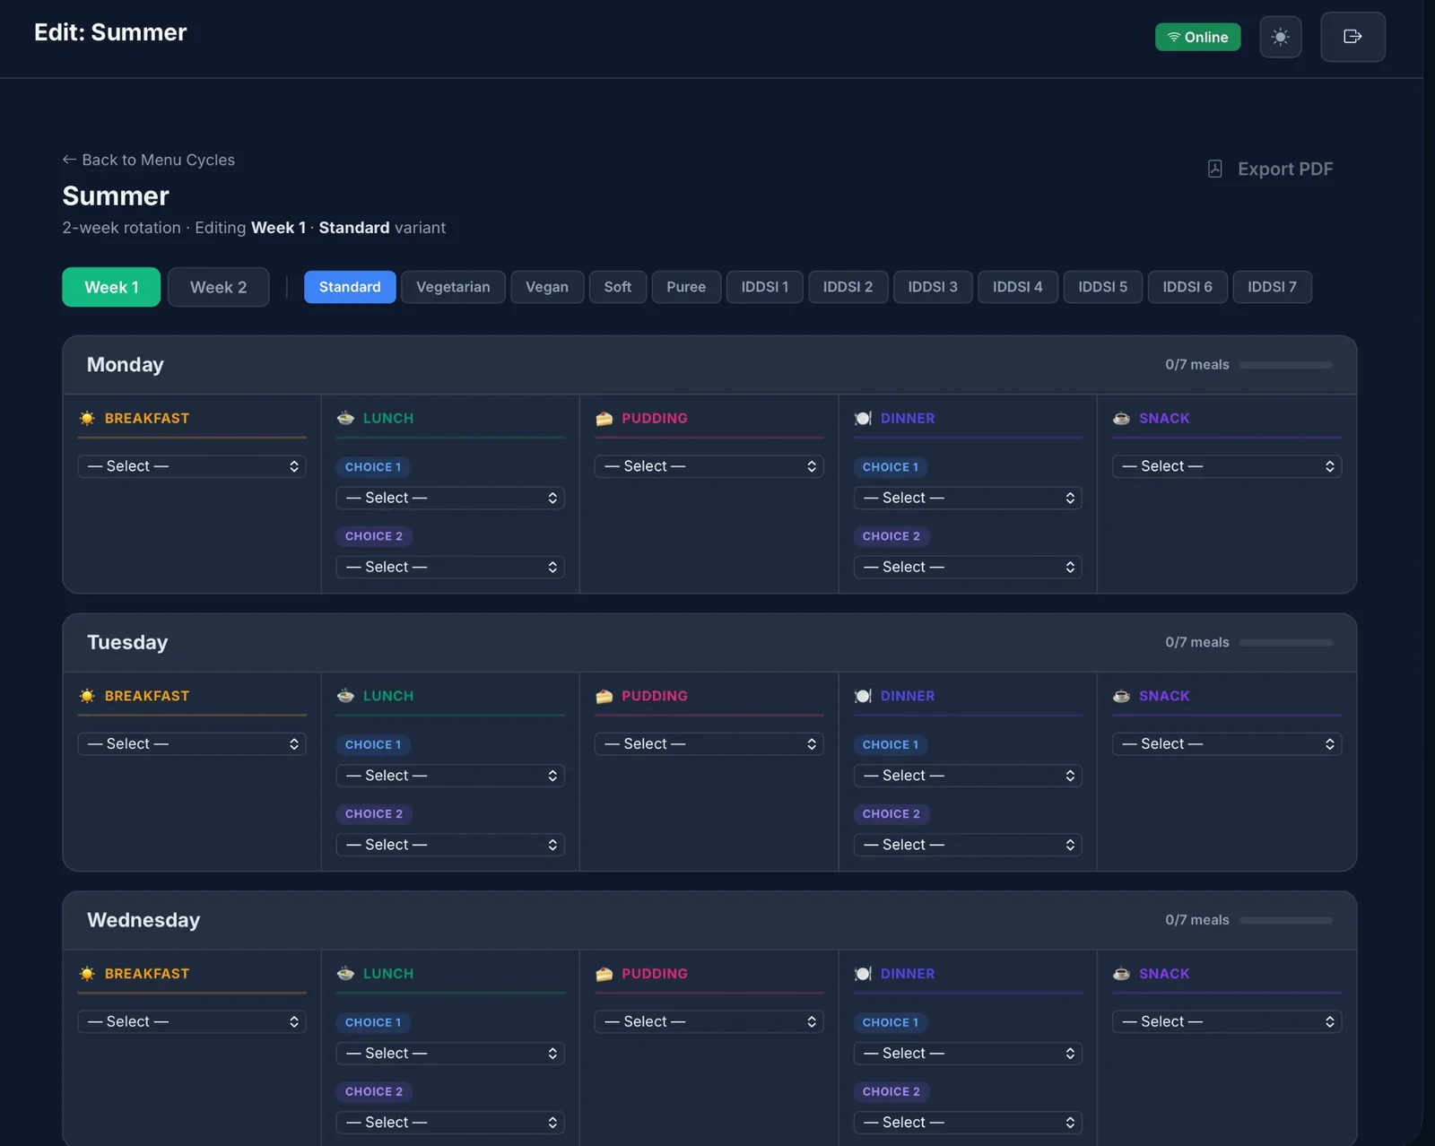
Task: Open Tuesday Snack select dropdown
Action: click(x=1227, y=744)
